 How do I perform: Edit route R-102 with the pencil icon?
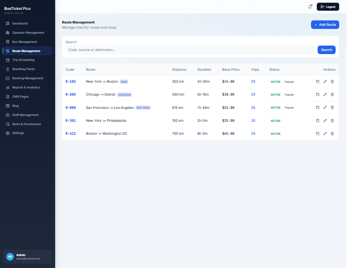coord(325,82)
